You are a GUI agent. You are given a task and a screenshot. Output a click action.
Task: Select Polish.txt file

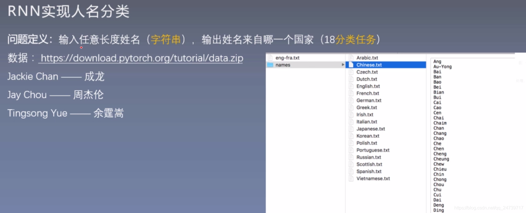click(367, 143)
